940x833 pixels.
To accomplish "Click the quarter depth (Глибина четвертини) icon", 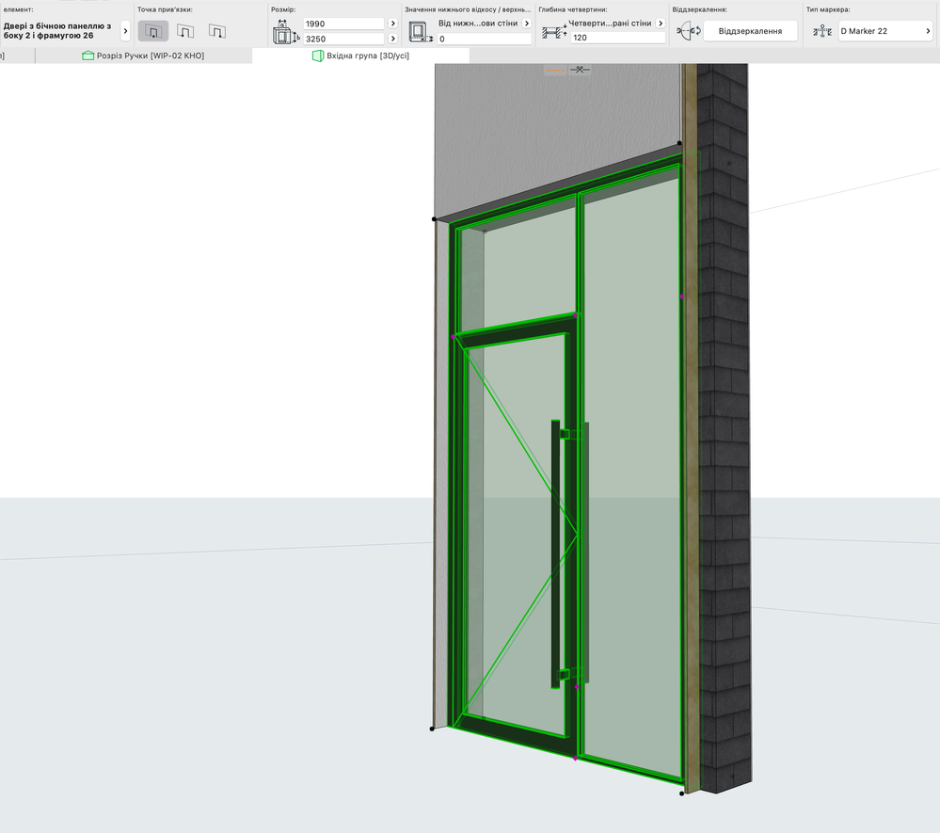I will click(554, 32).
